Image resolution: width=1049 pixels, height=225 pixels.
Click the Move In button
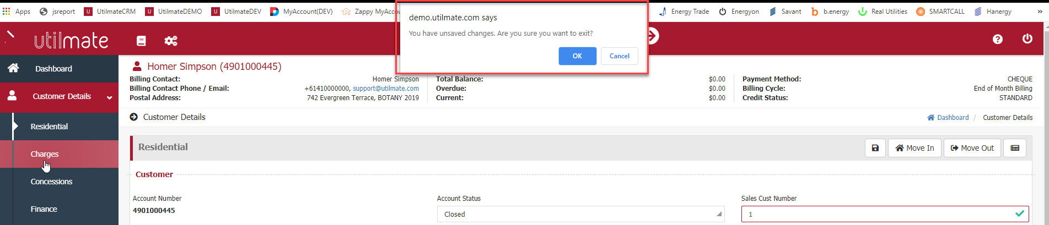point(914,148)
